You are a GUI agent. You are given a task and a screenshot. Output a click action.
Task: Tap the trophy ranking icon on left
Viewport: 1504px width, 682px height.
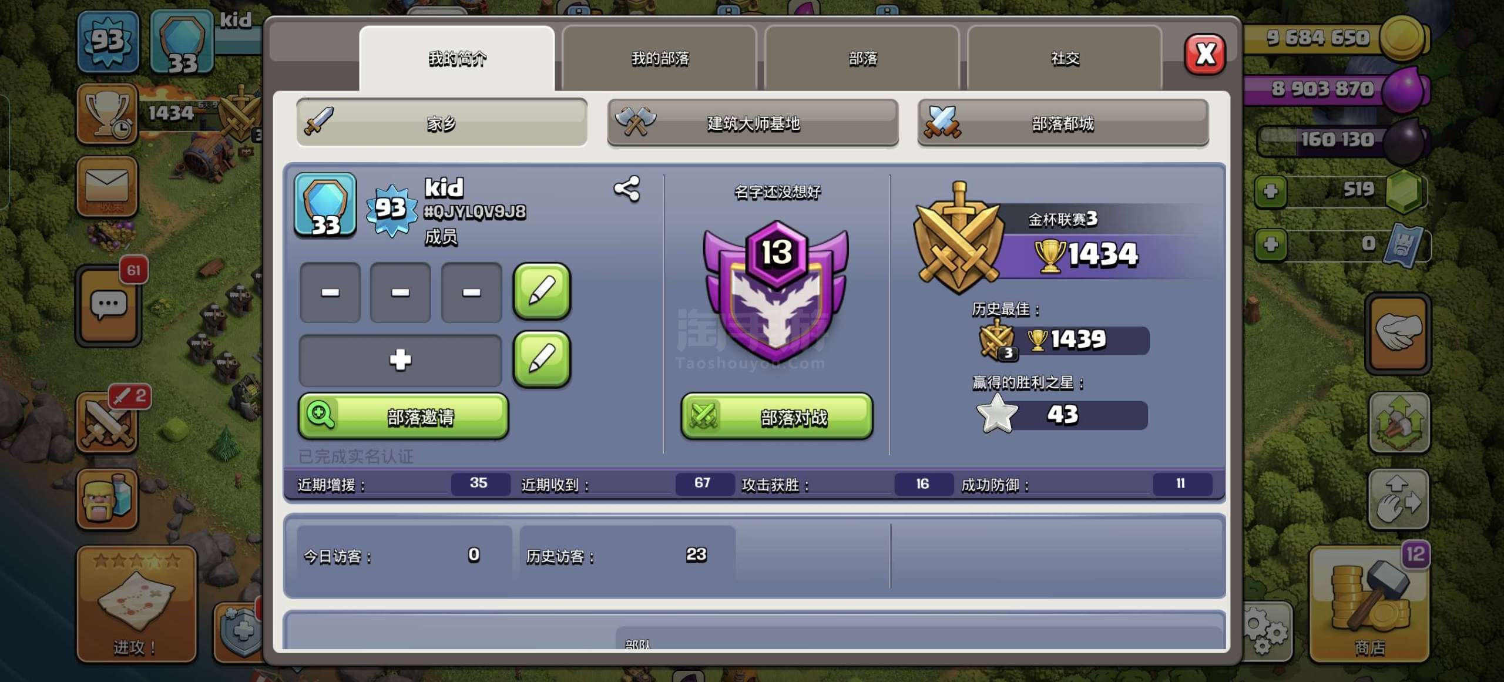point(108,114)
